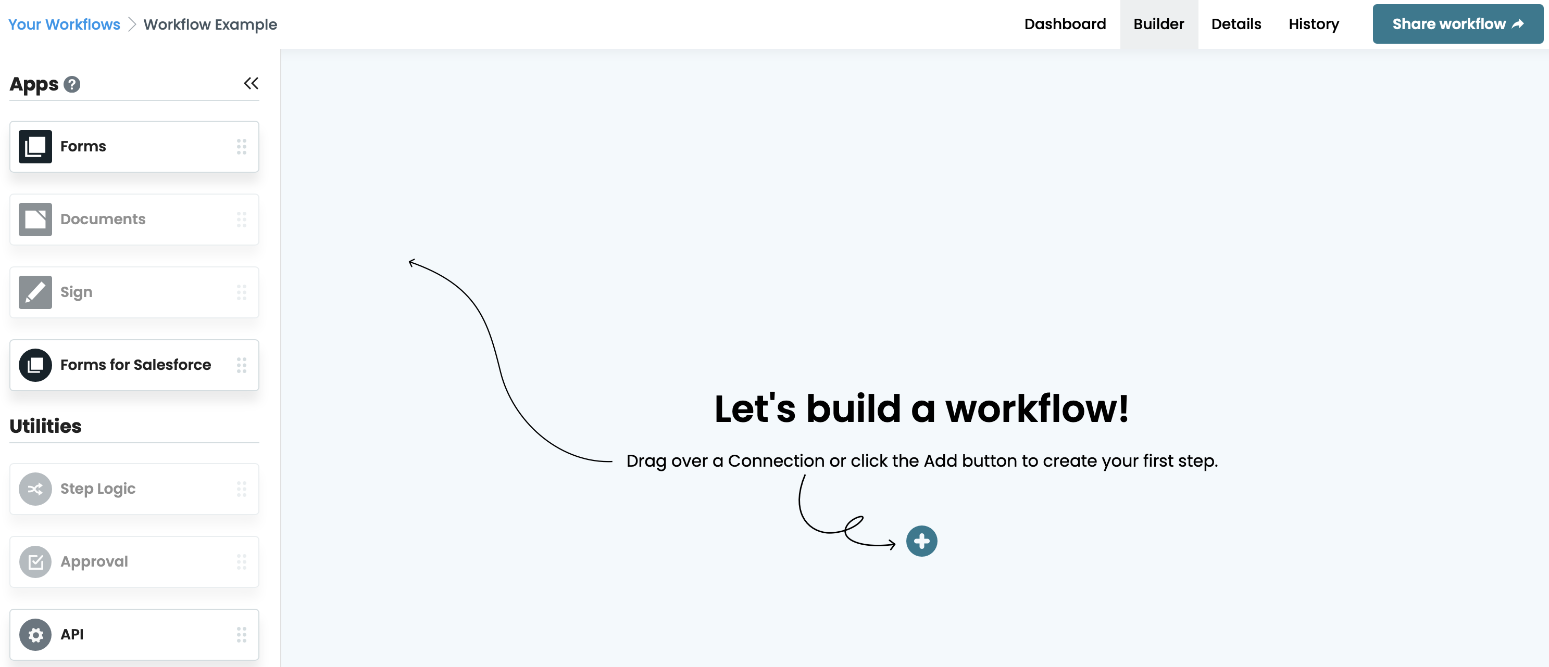Click the Step Logic shuffle icon

[35, 489]
